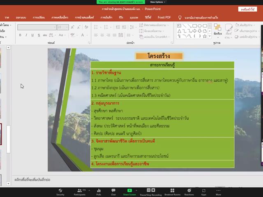Expand the shapes gallery more arrow
The image size is (263, 197).
[210, 36]
